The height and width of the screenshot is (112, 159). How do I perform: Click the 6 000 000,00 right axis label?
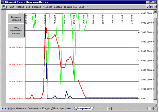147,42
